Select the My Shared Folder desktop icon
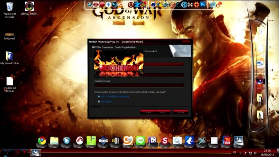279x157 pixels. [x=9, y=58]
